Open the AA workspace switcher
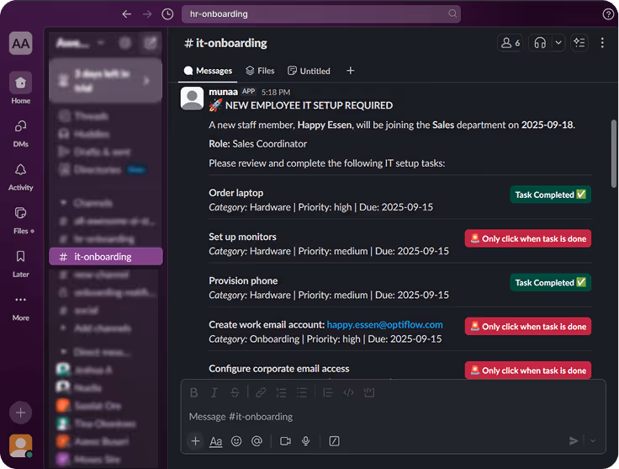 [20, 43]
